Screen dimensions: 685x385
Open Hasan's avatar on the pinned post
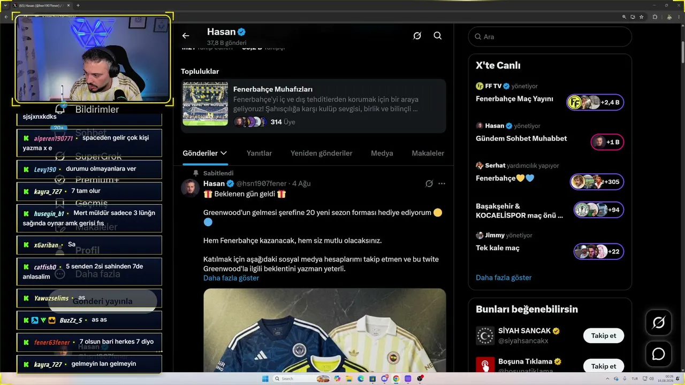[190, 188]
